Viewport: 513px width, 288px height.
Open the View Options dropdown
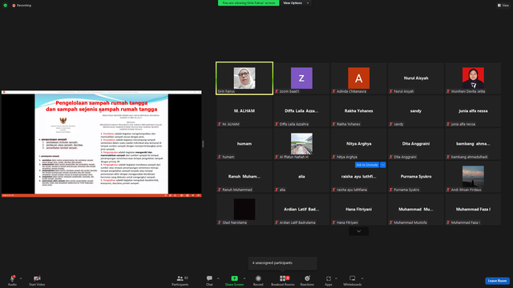point(296,3)
